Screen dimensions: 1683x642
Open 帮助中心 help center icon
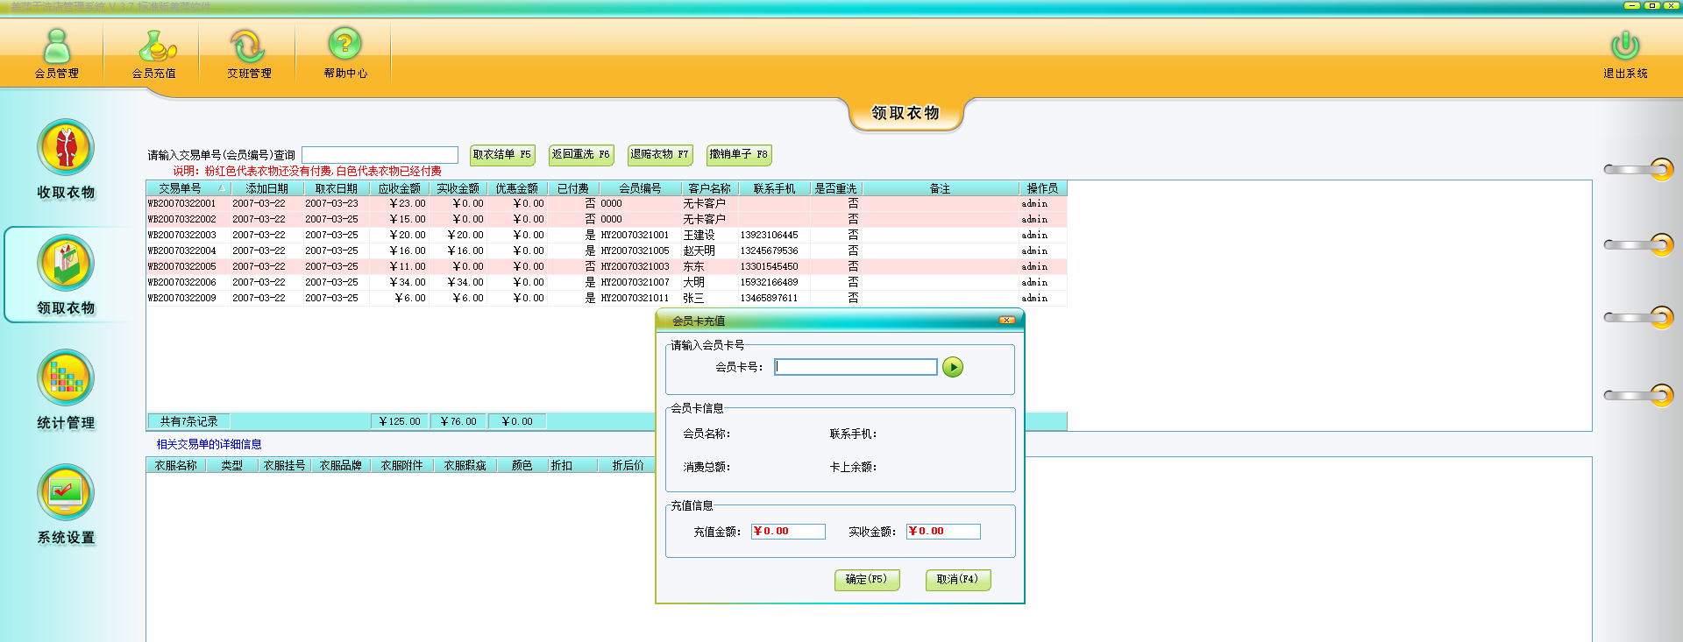tap(345, 53)
